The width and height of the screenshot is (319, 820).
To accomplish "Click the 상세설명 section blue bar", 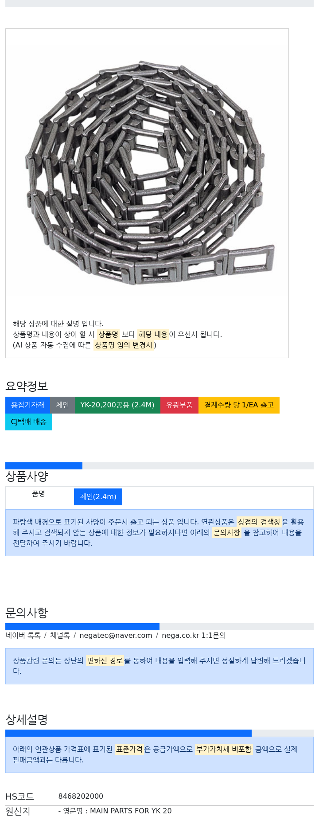I will tap(128, 733).
